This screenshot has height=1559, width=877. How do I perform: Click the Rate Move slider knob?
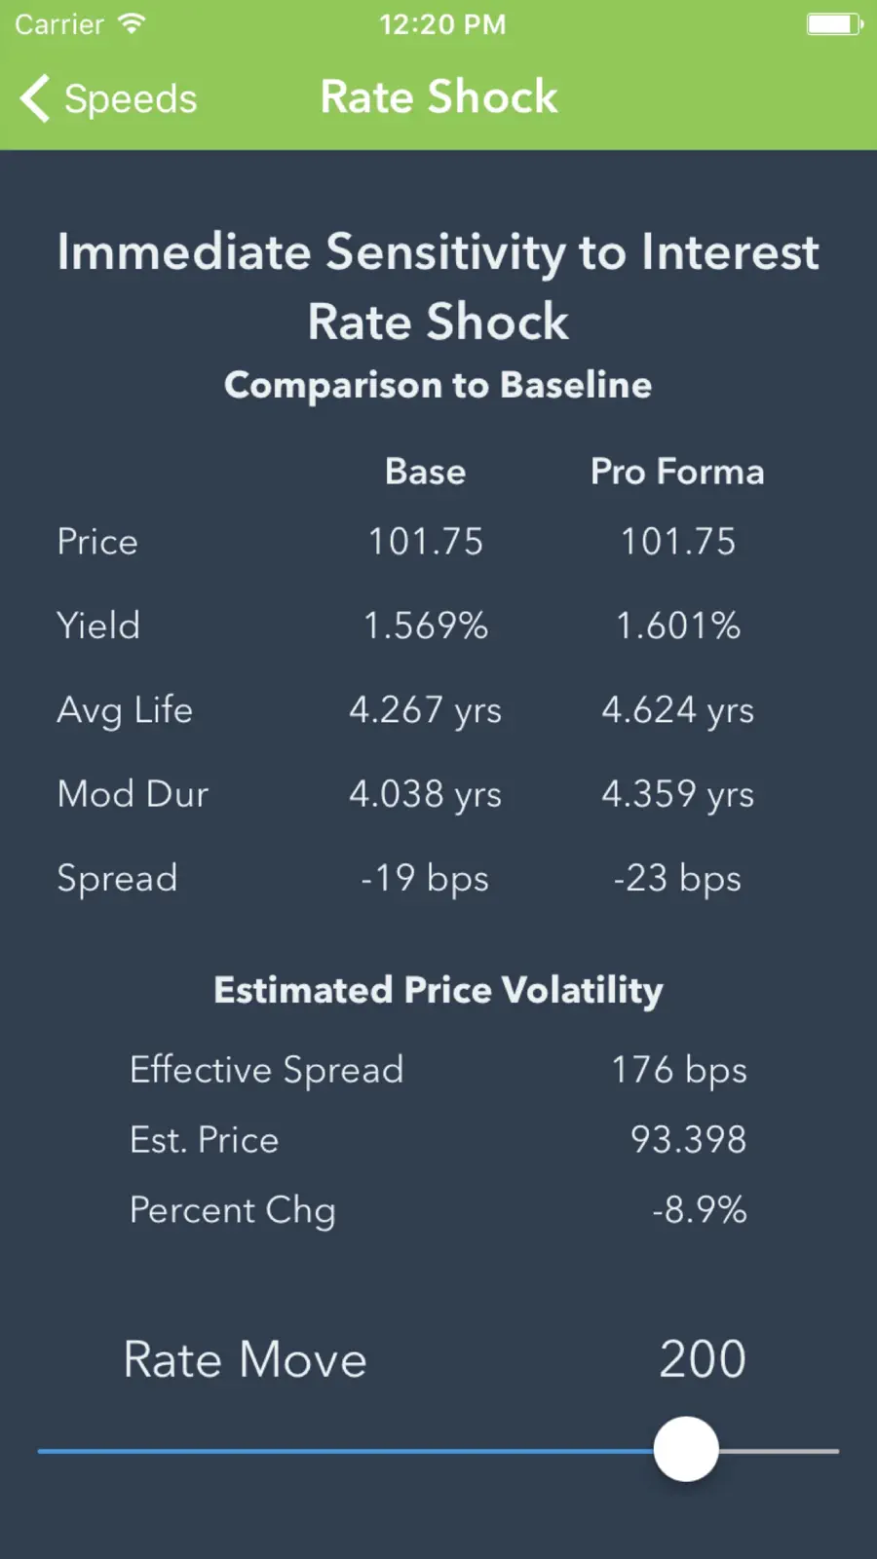[686, 1449]
